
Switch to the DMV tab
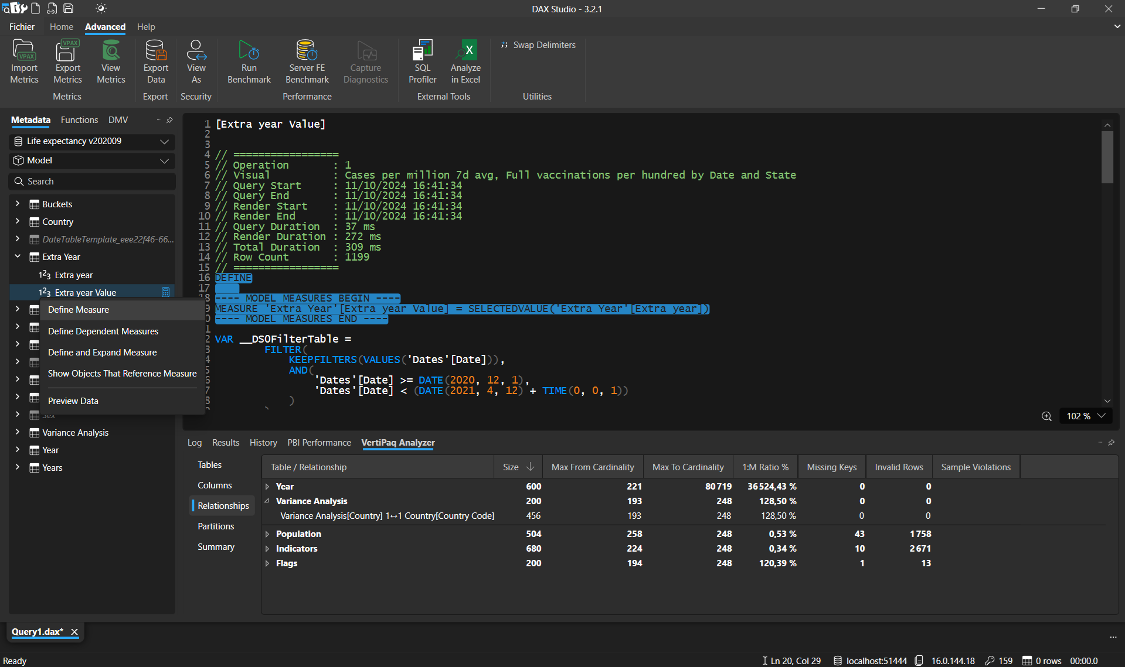pos(118,120)
